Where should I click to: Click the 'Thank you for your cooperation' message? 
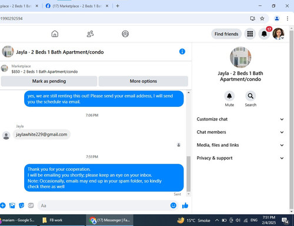click(x=104, y=178)
